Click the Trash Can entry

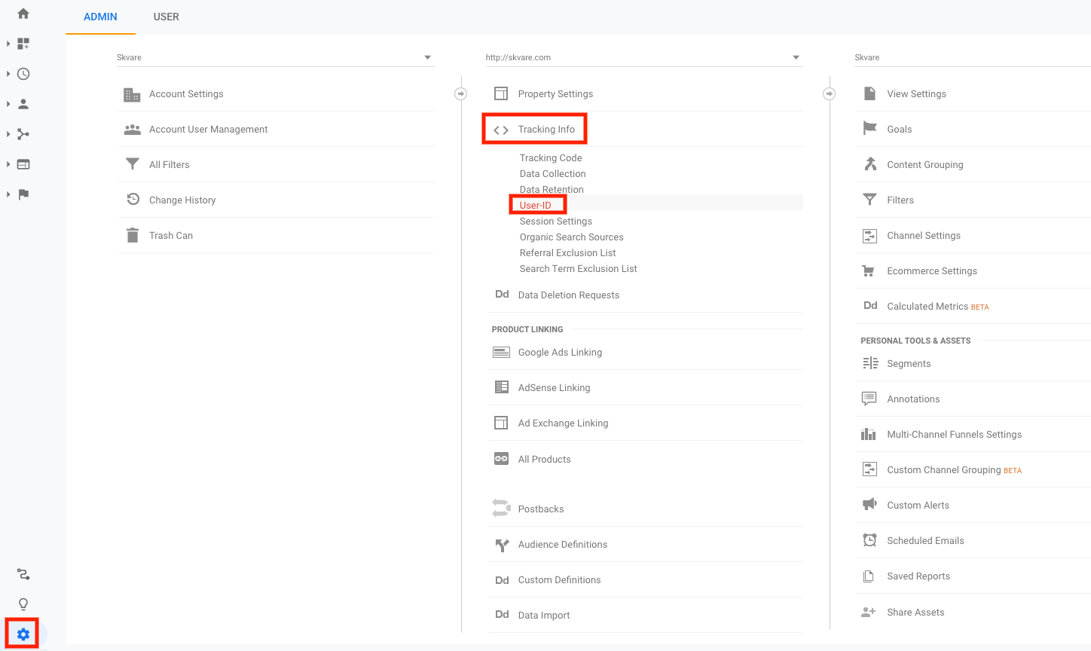point(170,235)
